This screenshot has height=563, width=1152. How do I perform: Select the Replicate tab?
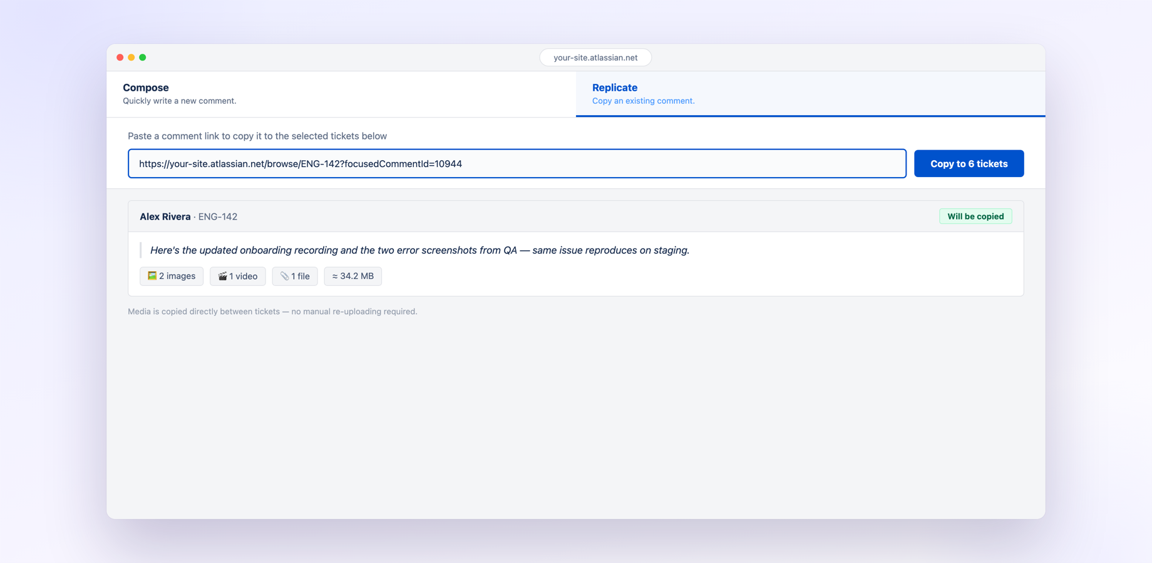click(x=811, y=94)
